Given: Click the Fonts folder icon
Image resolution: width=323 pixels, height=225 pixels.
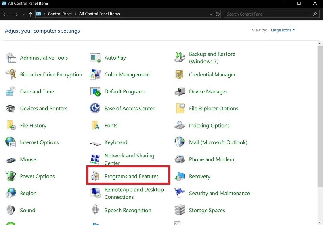Looking at the screenshot, I should [95, 126].
